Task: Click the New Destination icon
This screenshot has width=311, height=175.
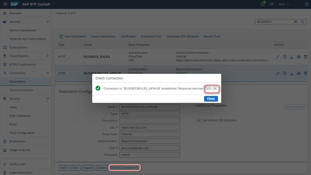Action: click(x=61, y=37)
